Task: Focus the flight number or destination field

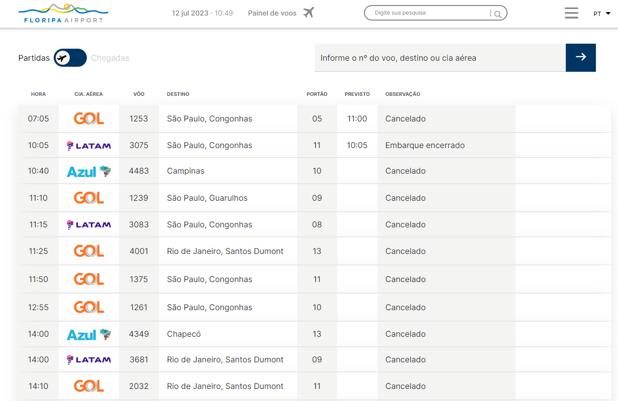Action: pos(440,58)
